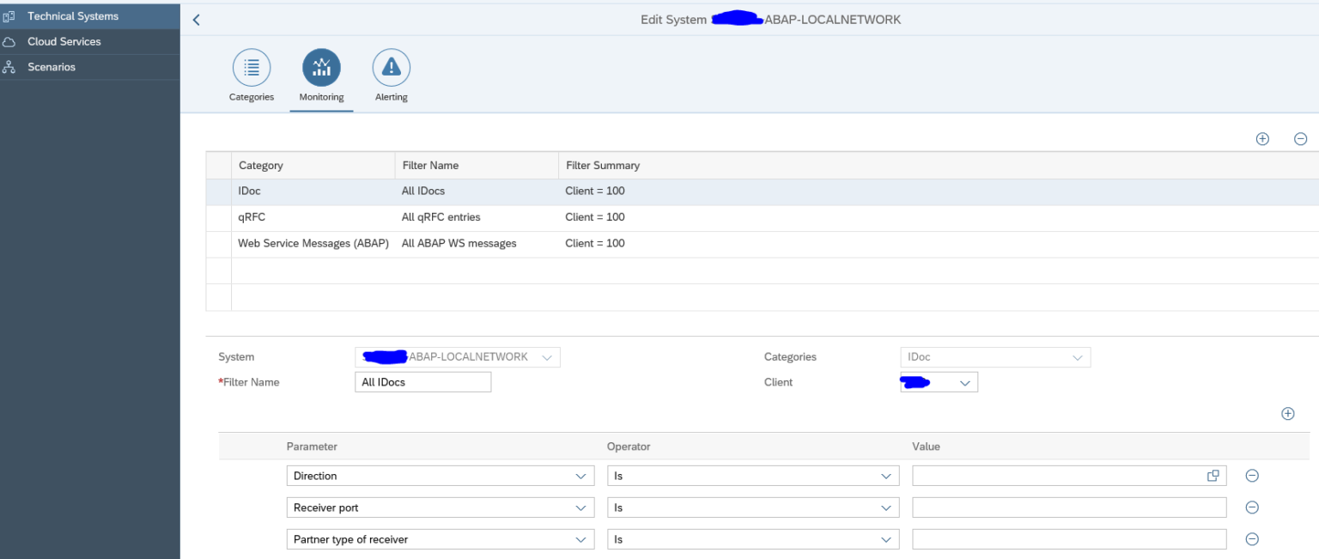
Task: Open the Direction parameter dropdown
Action: (x=583, y=475)
